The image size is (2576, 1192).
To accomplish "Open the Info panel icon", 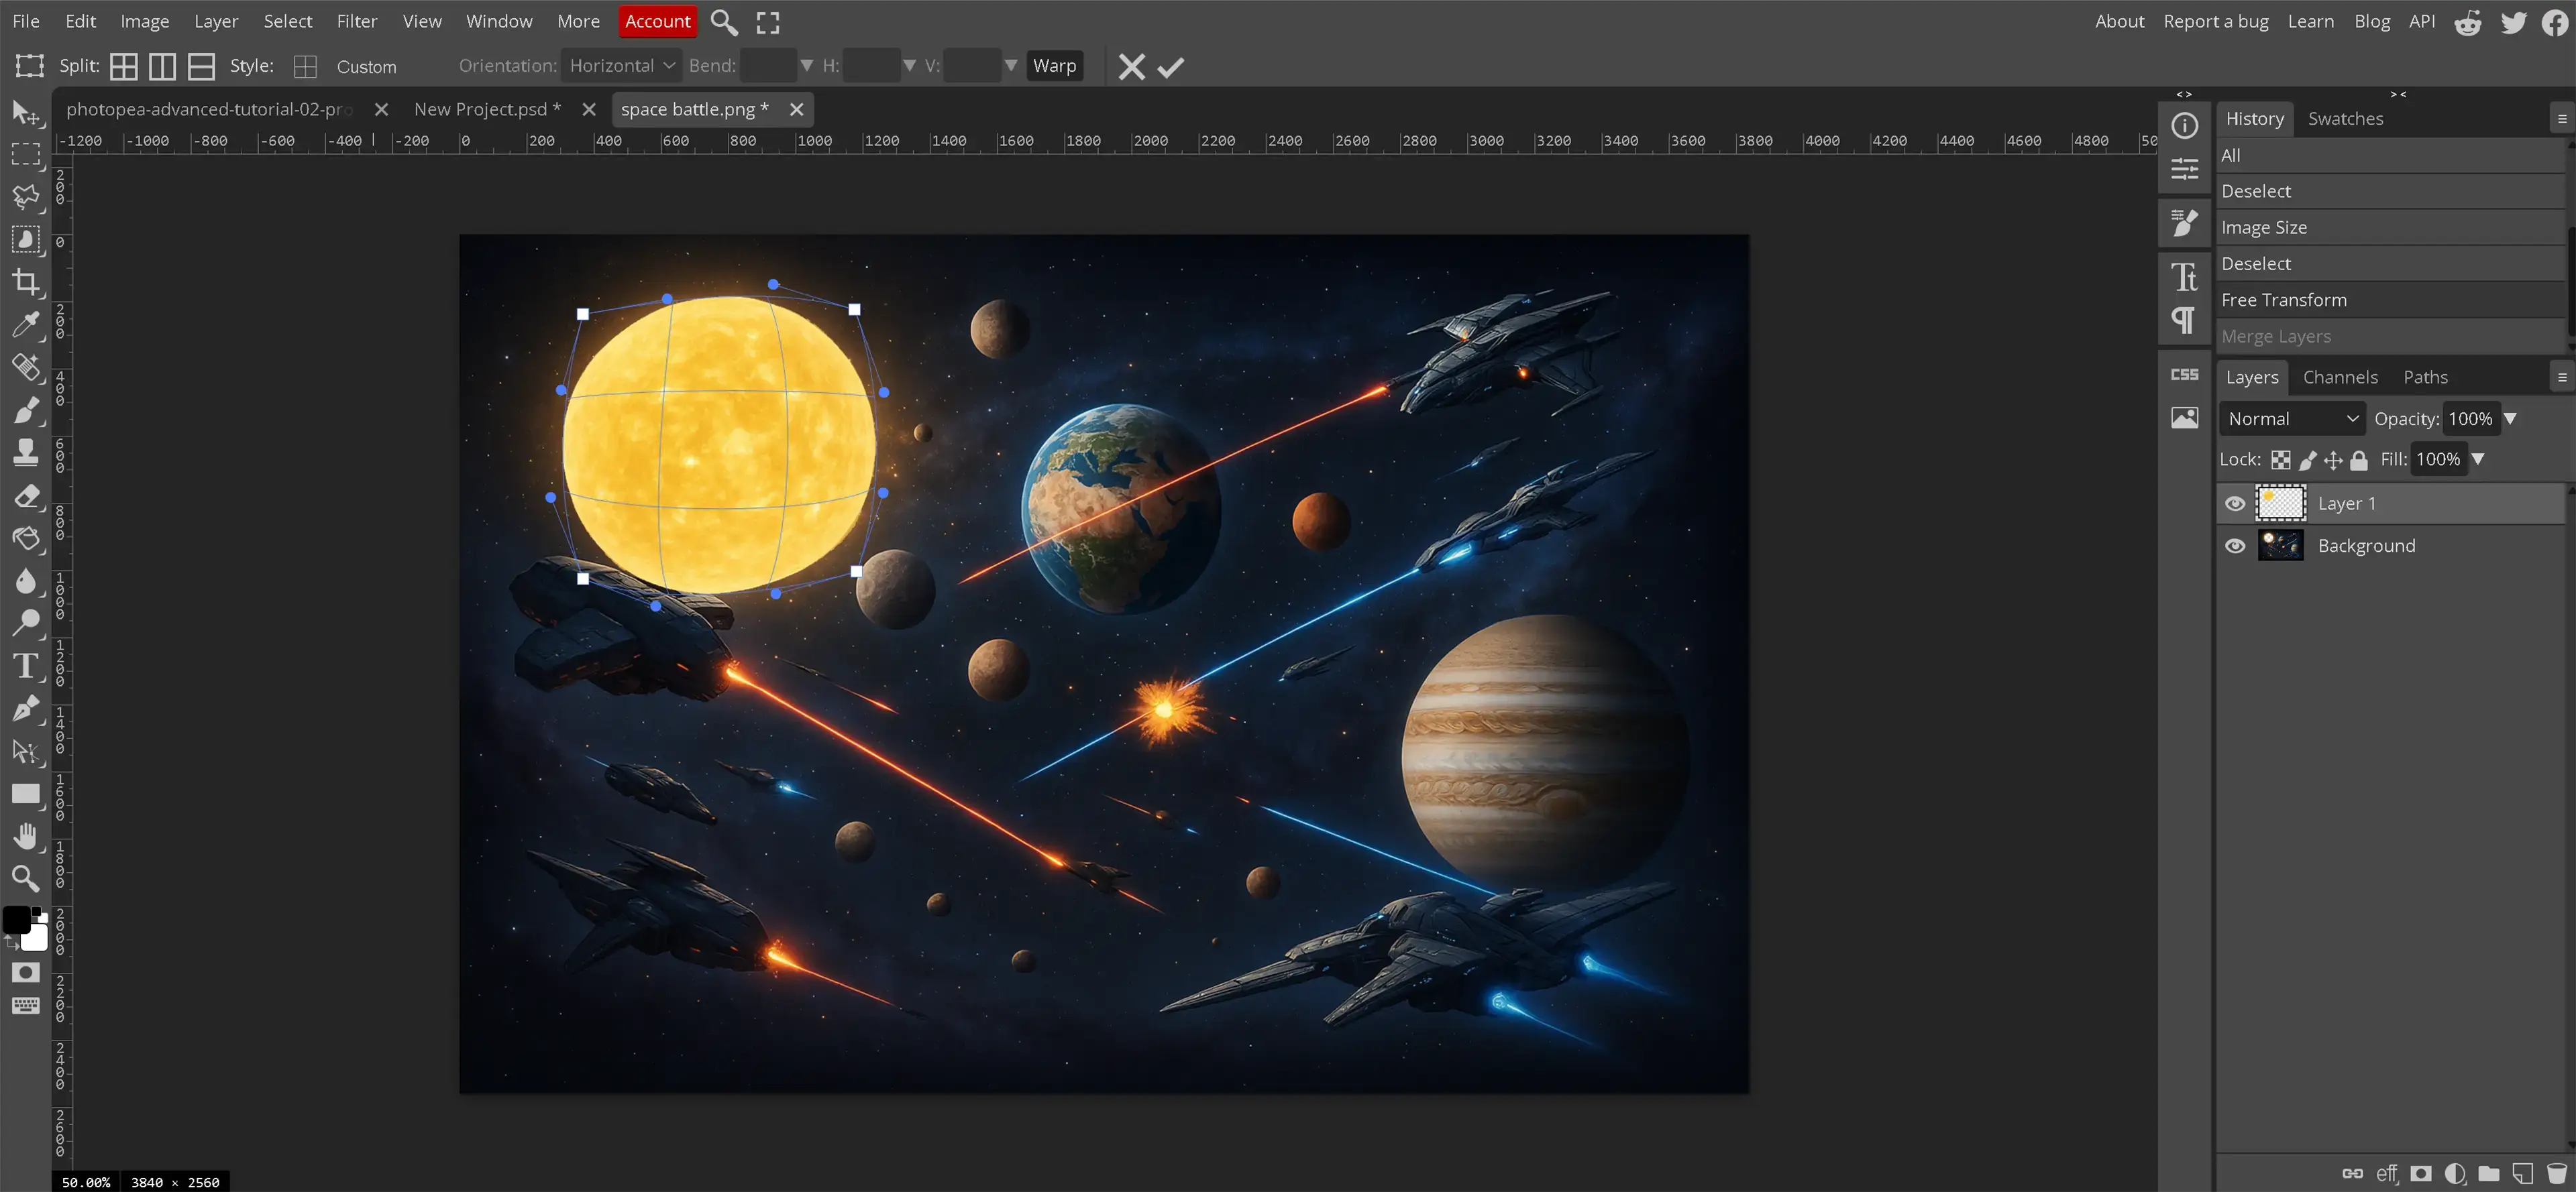I will point(2184,125).
